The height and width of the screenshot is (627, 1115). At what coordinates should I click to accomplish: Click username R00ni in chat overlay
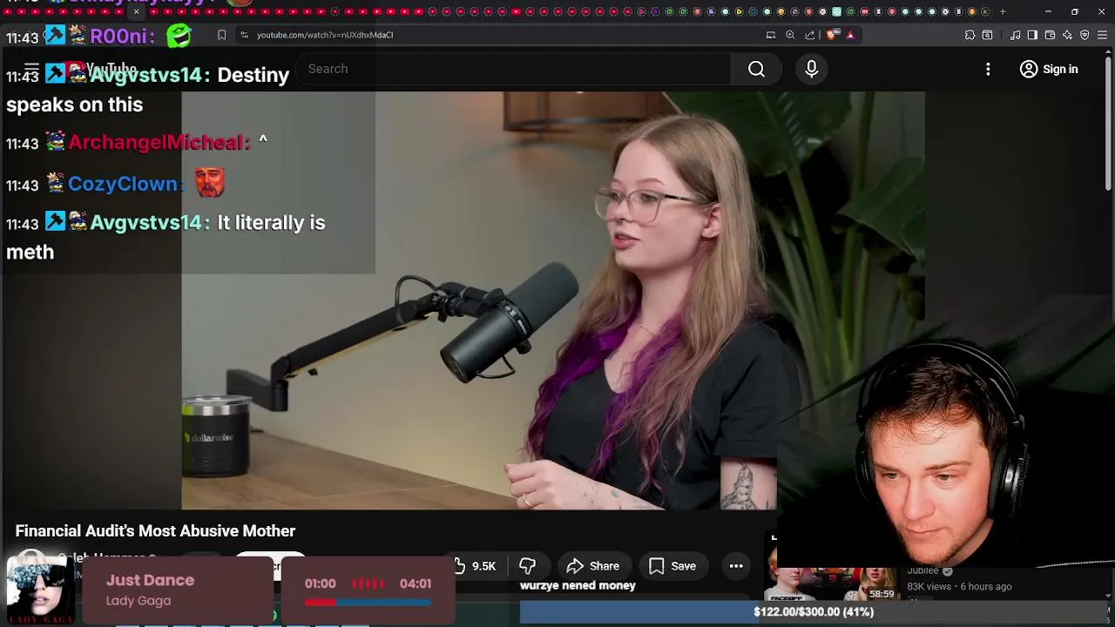tap(121, 36)
